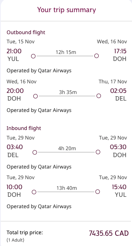Select the Inbound flight heading

[24, 128]
